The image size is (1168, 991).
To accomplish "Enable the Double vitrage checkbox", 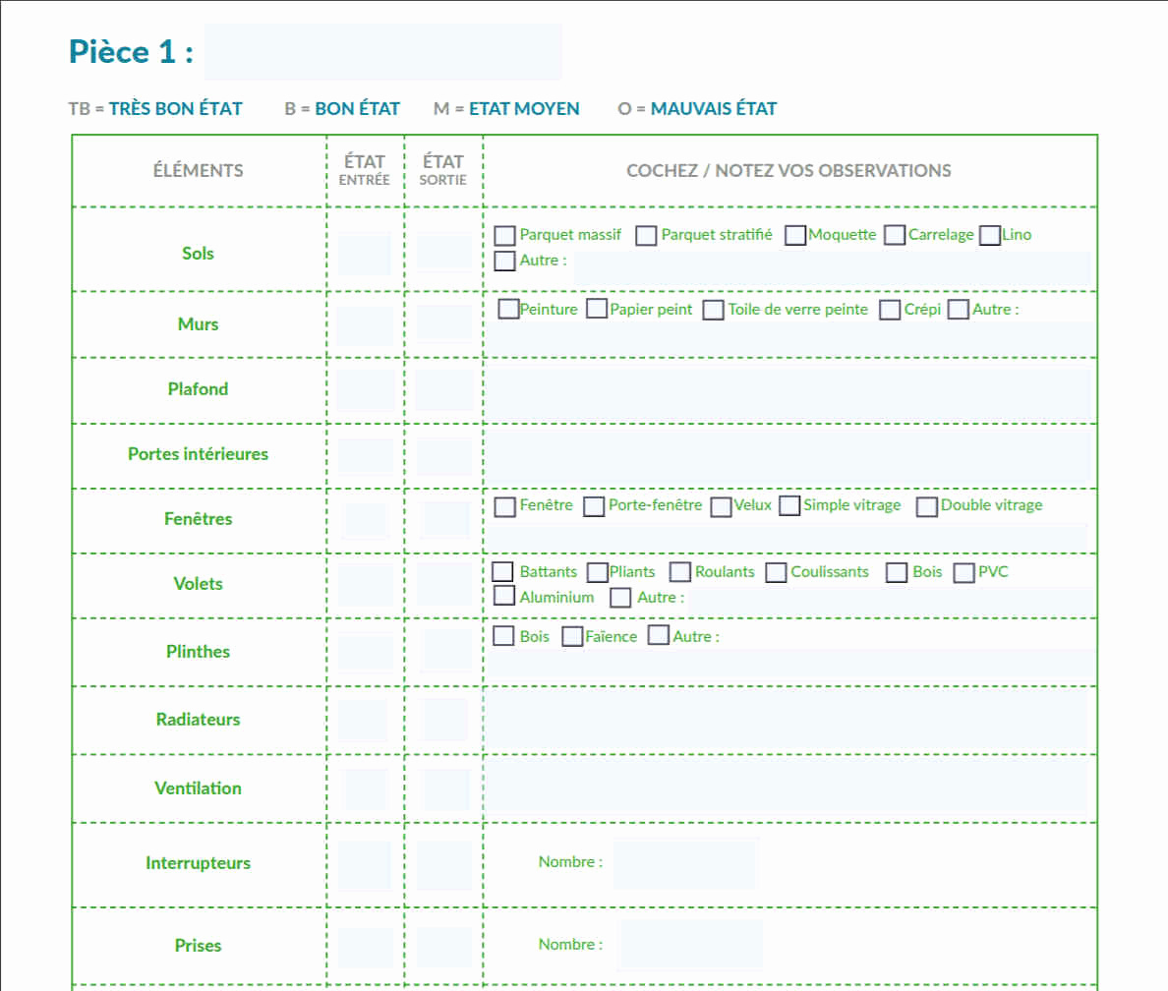I will coord(927,507).
